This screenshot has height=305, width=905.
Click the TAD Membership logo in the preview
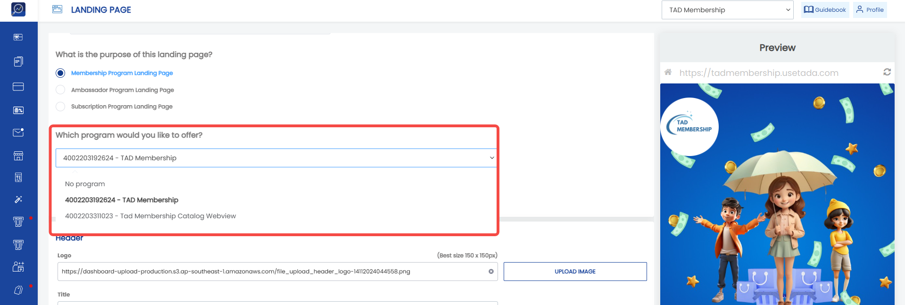[x=689, y=126]
